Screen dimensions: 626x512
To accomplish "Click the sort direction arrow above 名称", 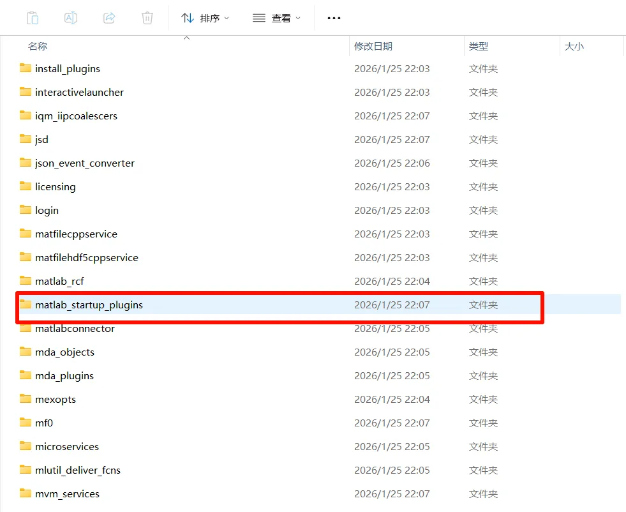I will pyautogui.click(x=186, y=38).
